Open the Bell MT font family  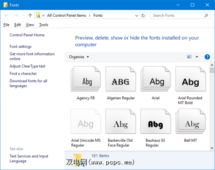tap(190, 123)
